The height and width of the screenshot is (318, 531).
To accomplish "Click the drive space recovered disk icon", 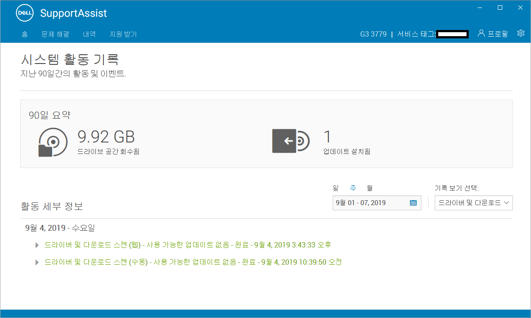I will (x=53, y=142).
